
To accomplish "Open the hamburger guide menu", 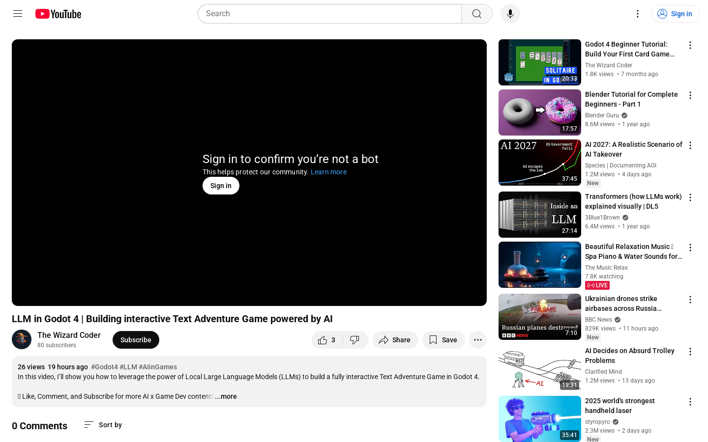I will click(18, 14).
